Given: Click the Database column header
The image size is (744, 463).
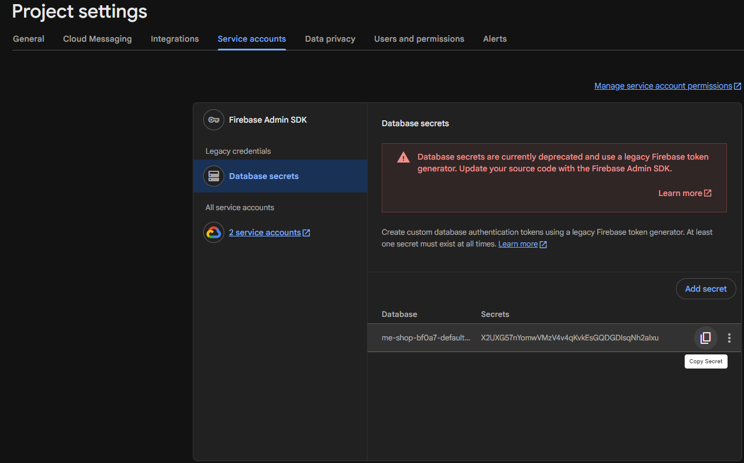Looking at the screenshot, I should click(399, 314).
